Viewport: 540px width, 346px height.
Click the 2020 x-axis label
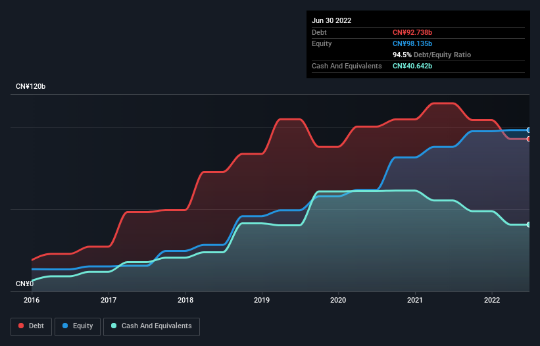coord(338,300)
